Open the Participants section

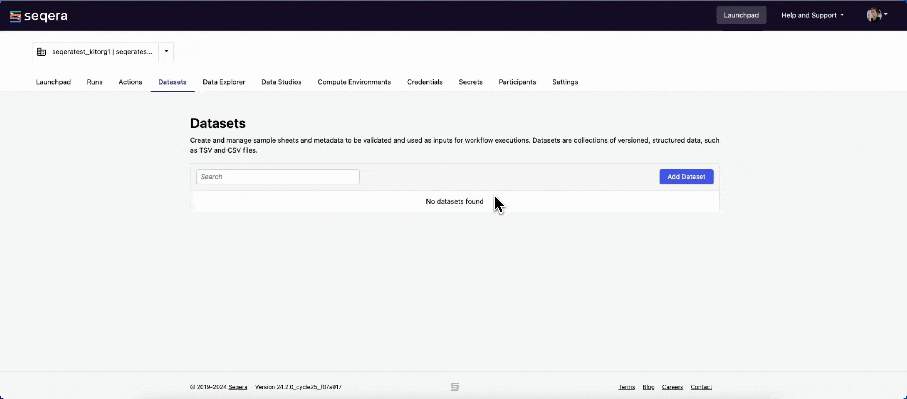[517, 82]
